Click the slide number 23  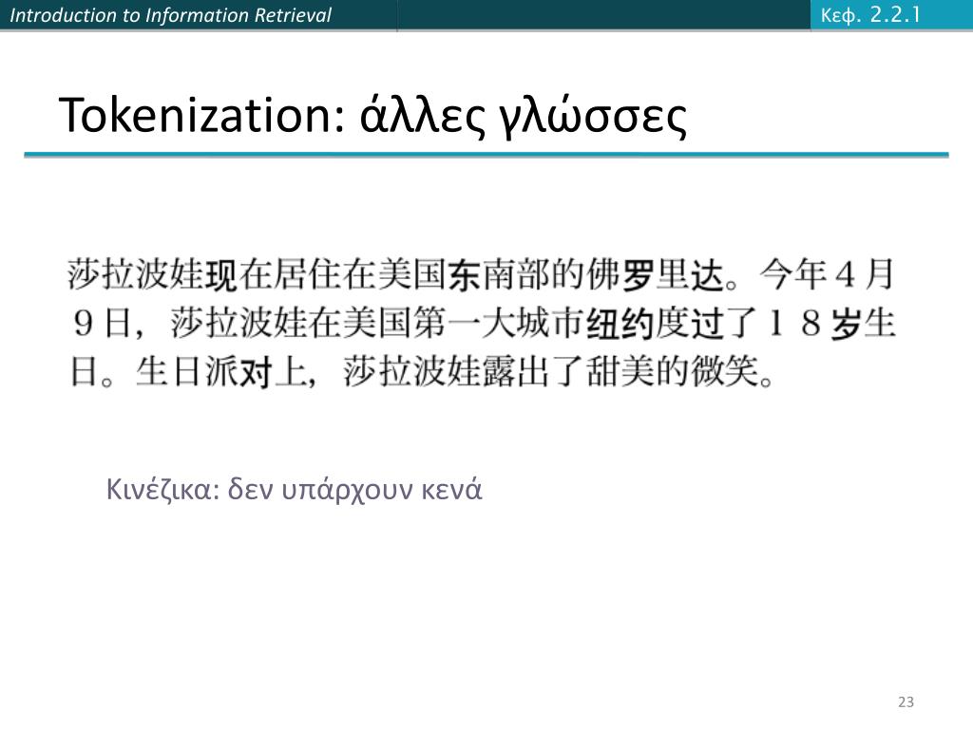point(906,701)
